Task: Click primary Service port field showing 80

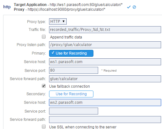Action: pyautogui.click(x=74, y=70)
